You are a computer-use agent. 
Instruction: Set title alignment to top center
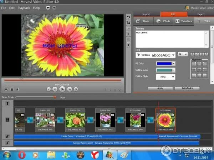[199, 64]
